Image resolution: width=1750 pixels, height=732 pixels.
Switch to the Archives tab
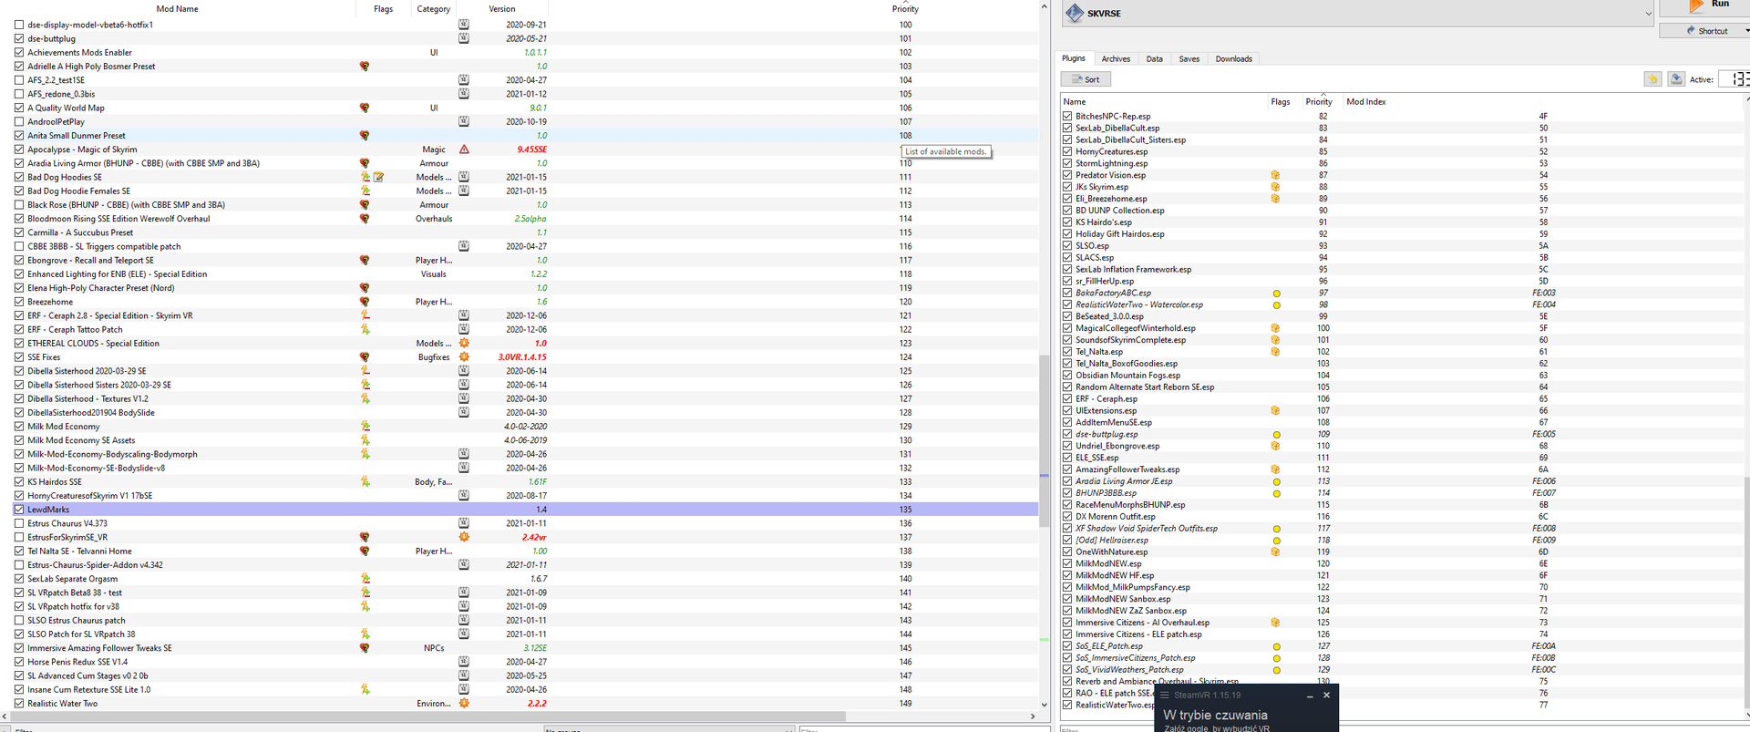point(1116,58)
